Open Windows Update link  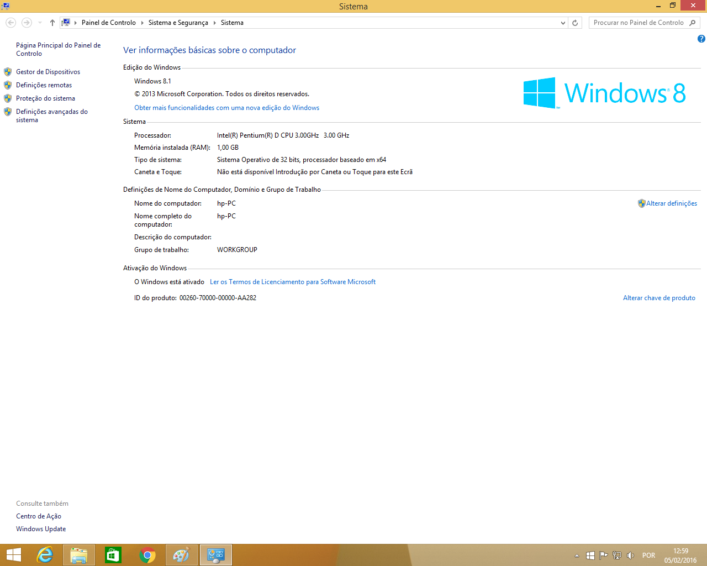[41, 529]
